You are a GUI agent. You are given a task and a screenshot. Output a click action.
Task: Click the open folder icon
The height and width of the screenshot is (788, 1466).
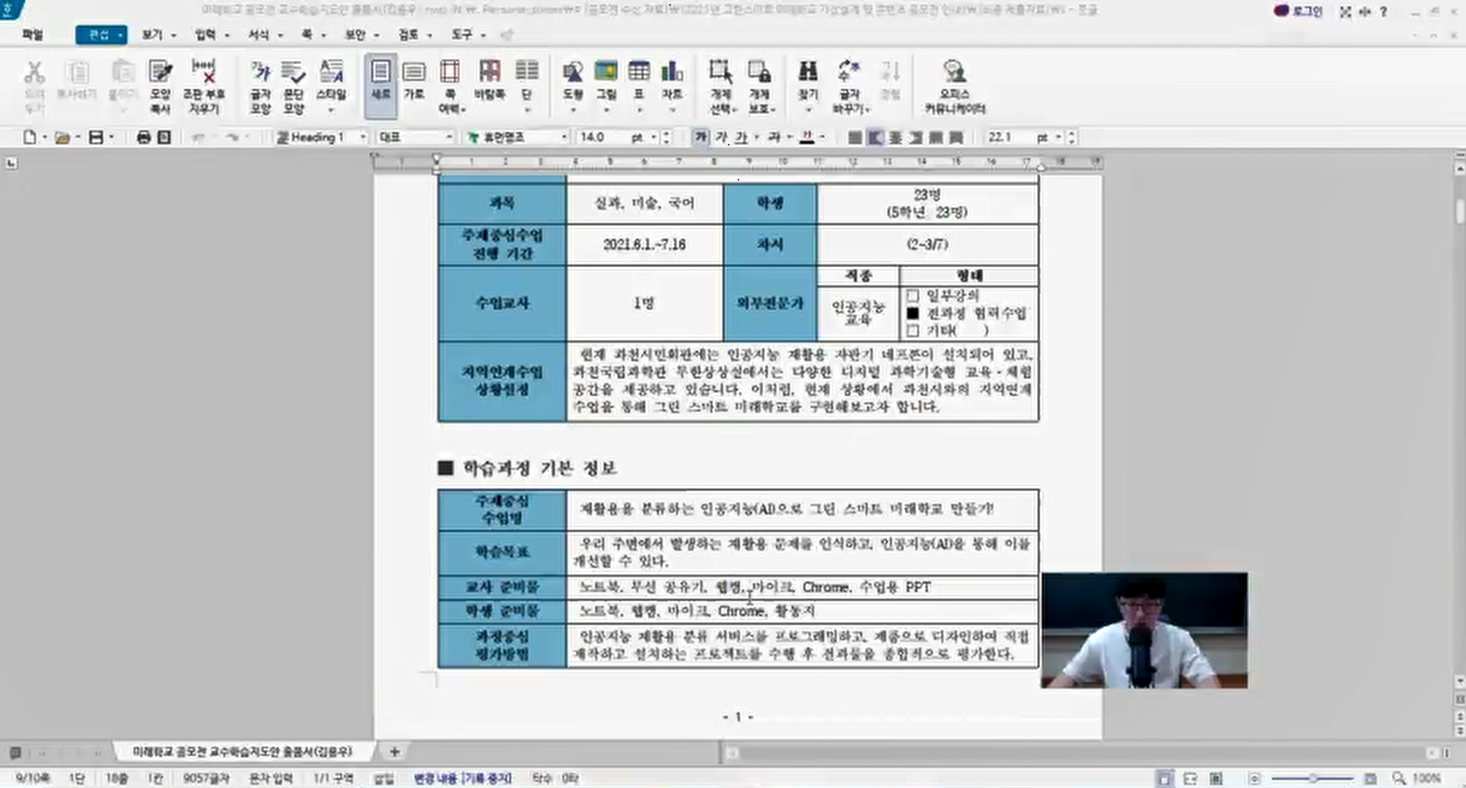point(62,137)
